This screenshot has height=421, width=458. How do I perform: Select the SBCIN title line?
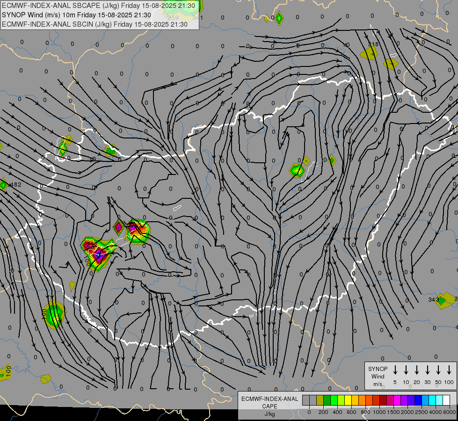[x=95, y=24]
